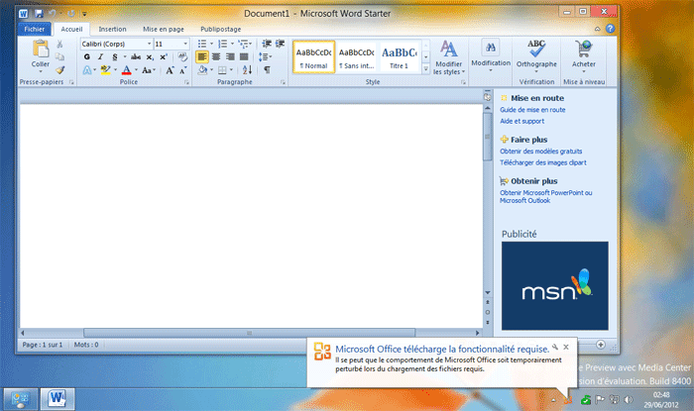This screenshot has width=694, height=411.
Task: Select the Normal style thumbnail
Action: pyautogui.click(x=314, y=56)
